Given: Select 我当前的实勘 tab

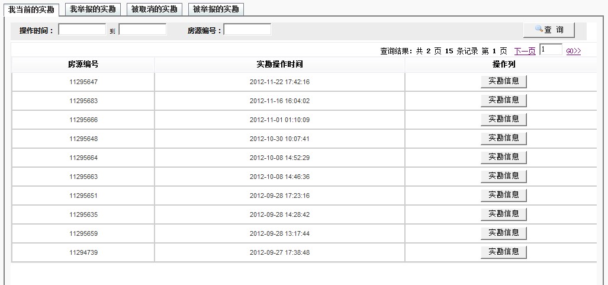Looking at the screenshot, I should pos(31,9).
